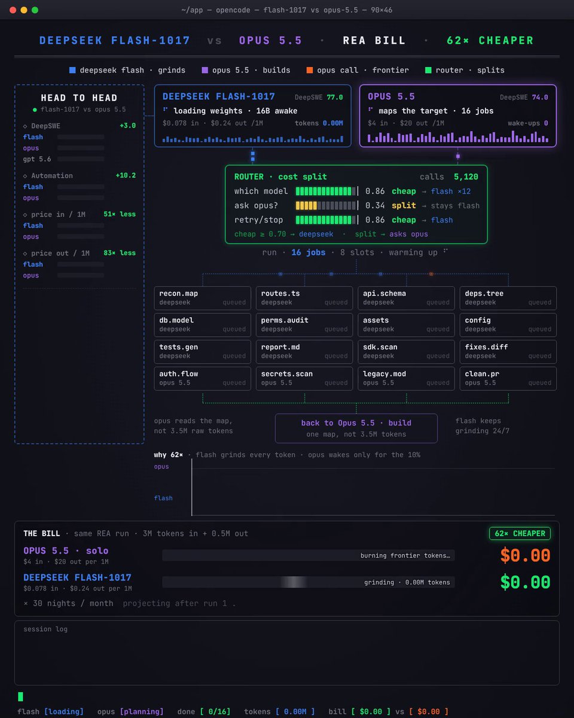Click the spinner icon before maps the target
Viewport: 574px width, 718px height.
coord(371,110)
